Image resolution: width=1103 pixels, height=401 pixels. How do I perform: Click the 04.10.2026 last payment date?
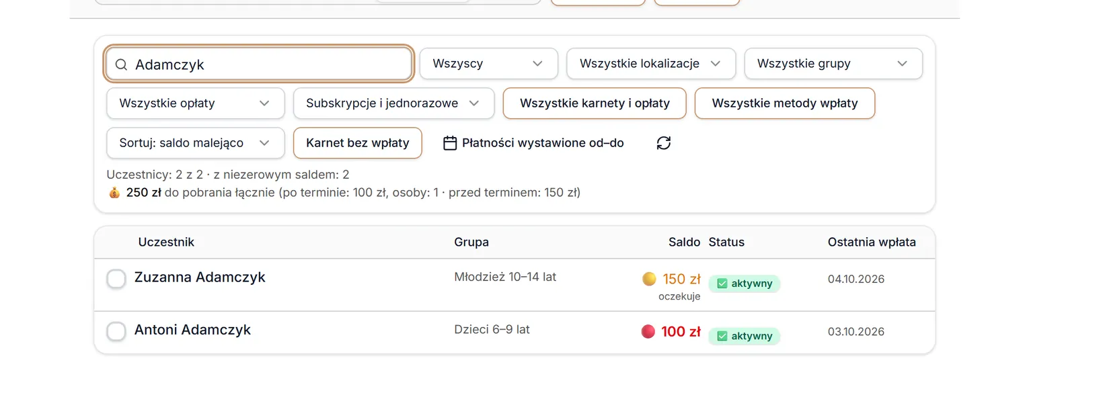856,279
